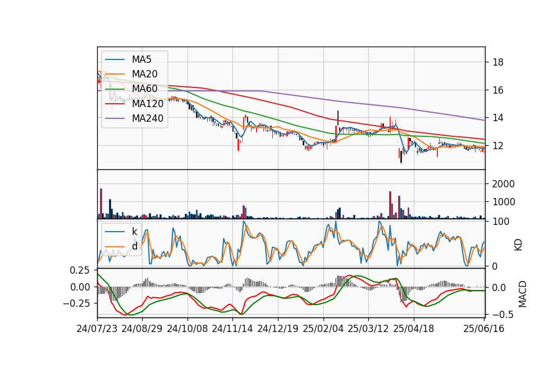
Task: Click the MACD left axis value 0.25
Action: [79, 270]
